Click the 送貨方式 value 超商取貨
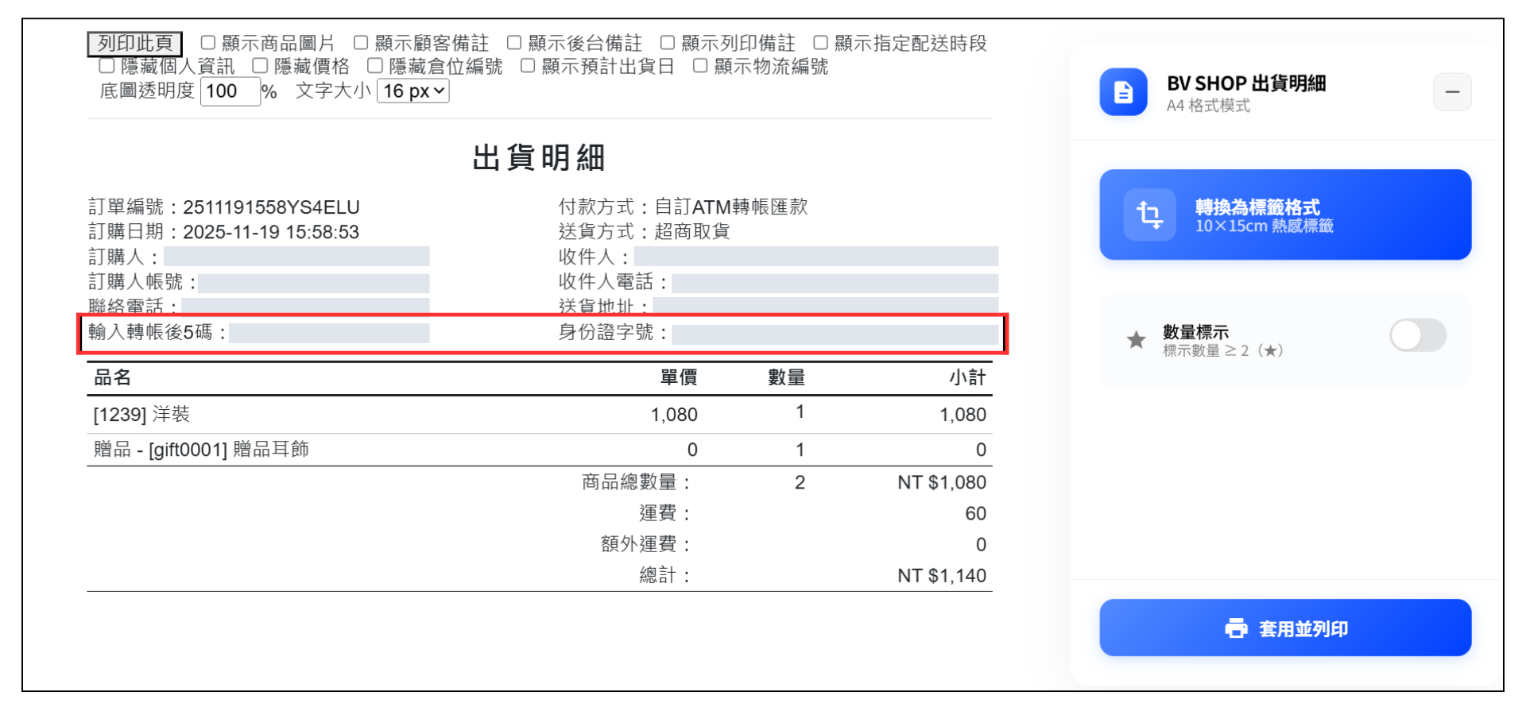1526x707 pixels. tap(692, 232)
